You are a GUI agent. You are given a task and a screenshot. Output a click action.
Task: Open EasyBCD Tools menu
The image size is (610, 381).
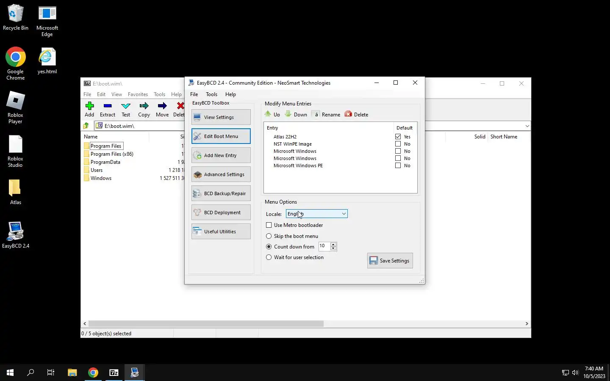point(211,94)
